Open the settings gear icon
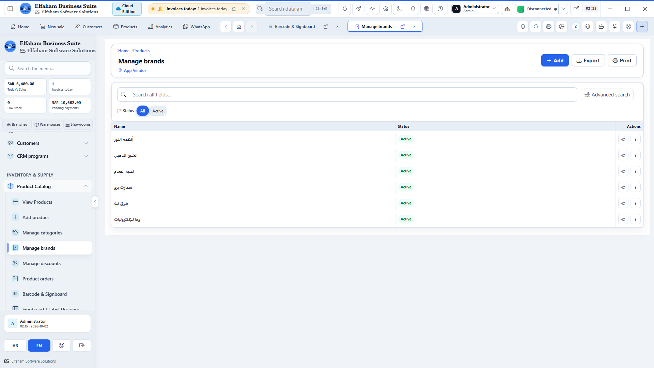654x368 pixels. pos(386,9)
